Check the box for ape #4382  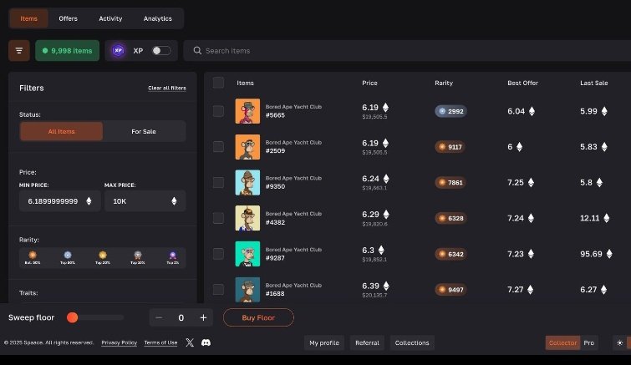[x=218, y=218]
